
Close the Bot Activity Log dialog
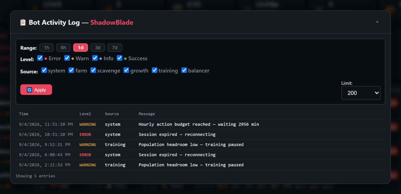point(377,22)
